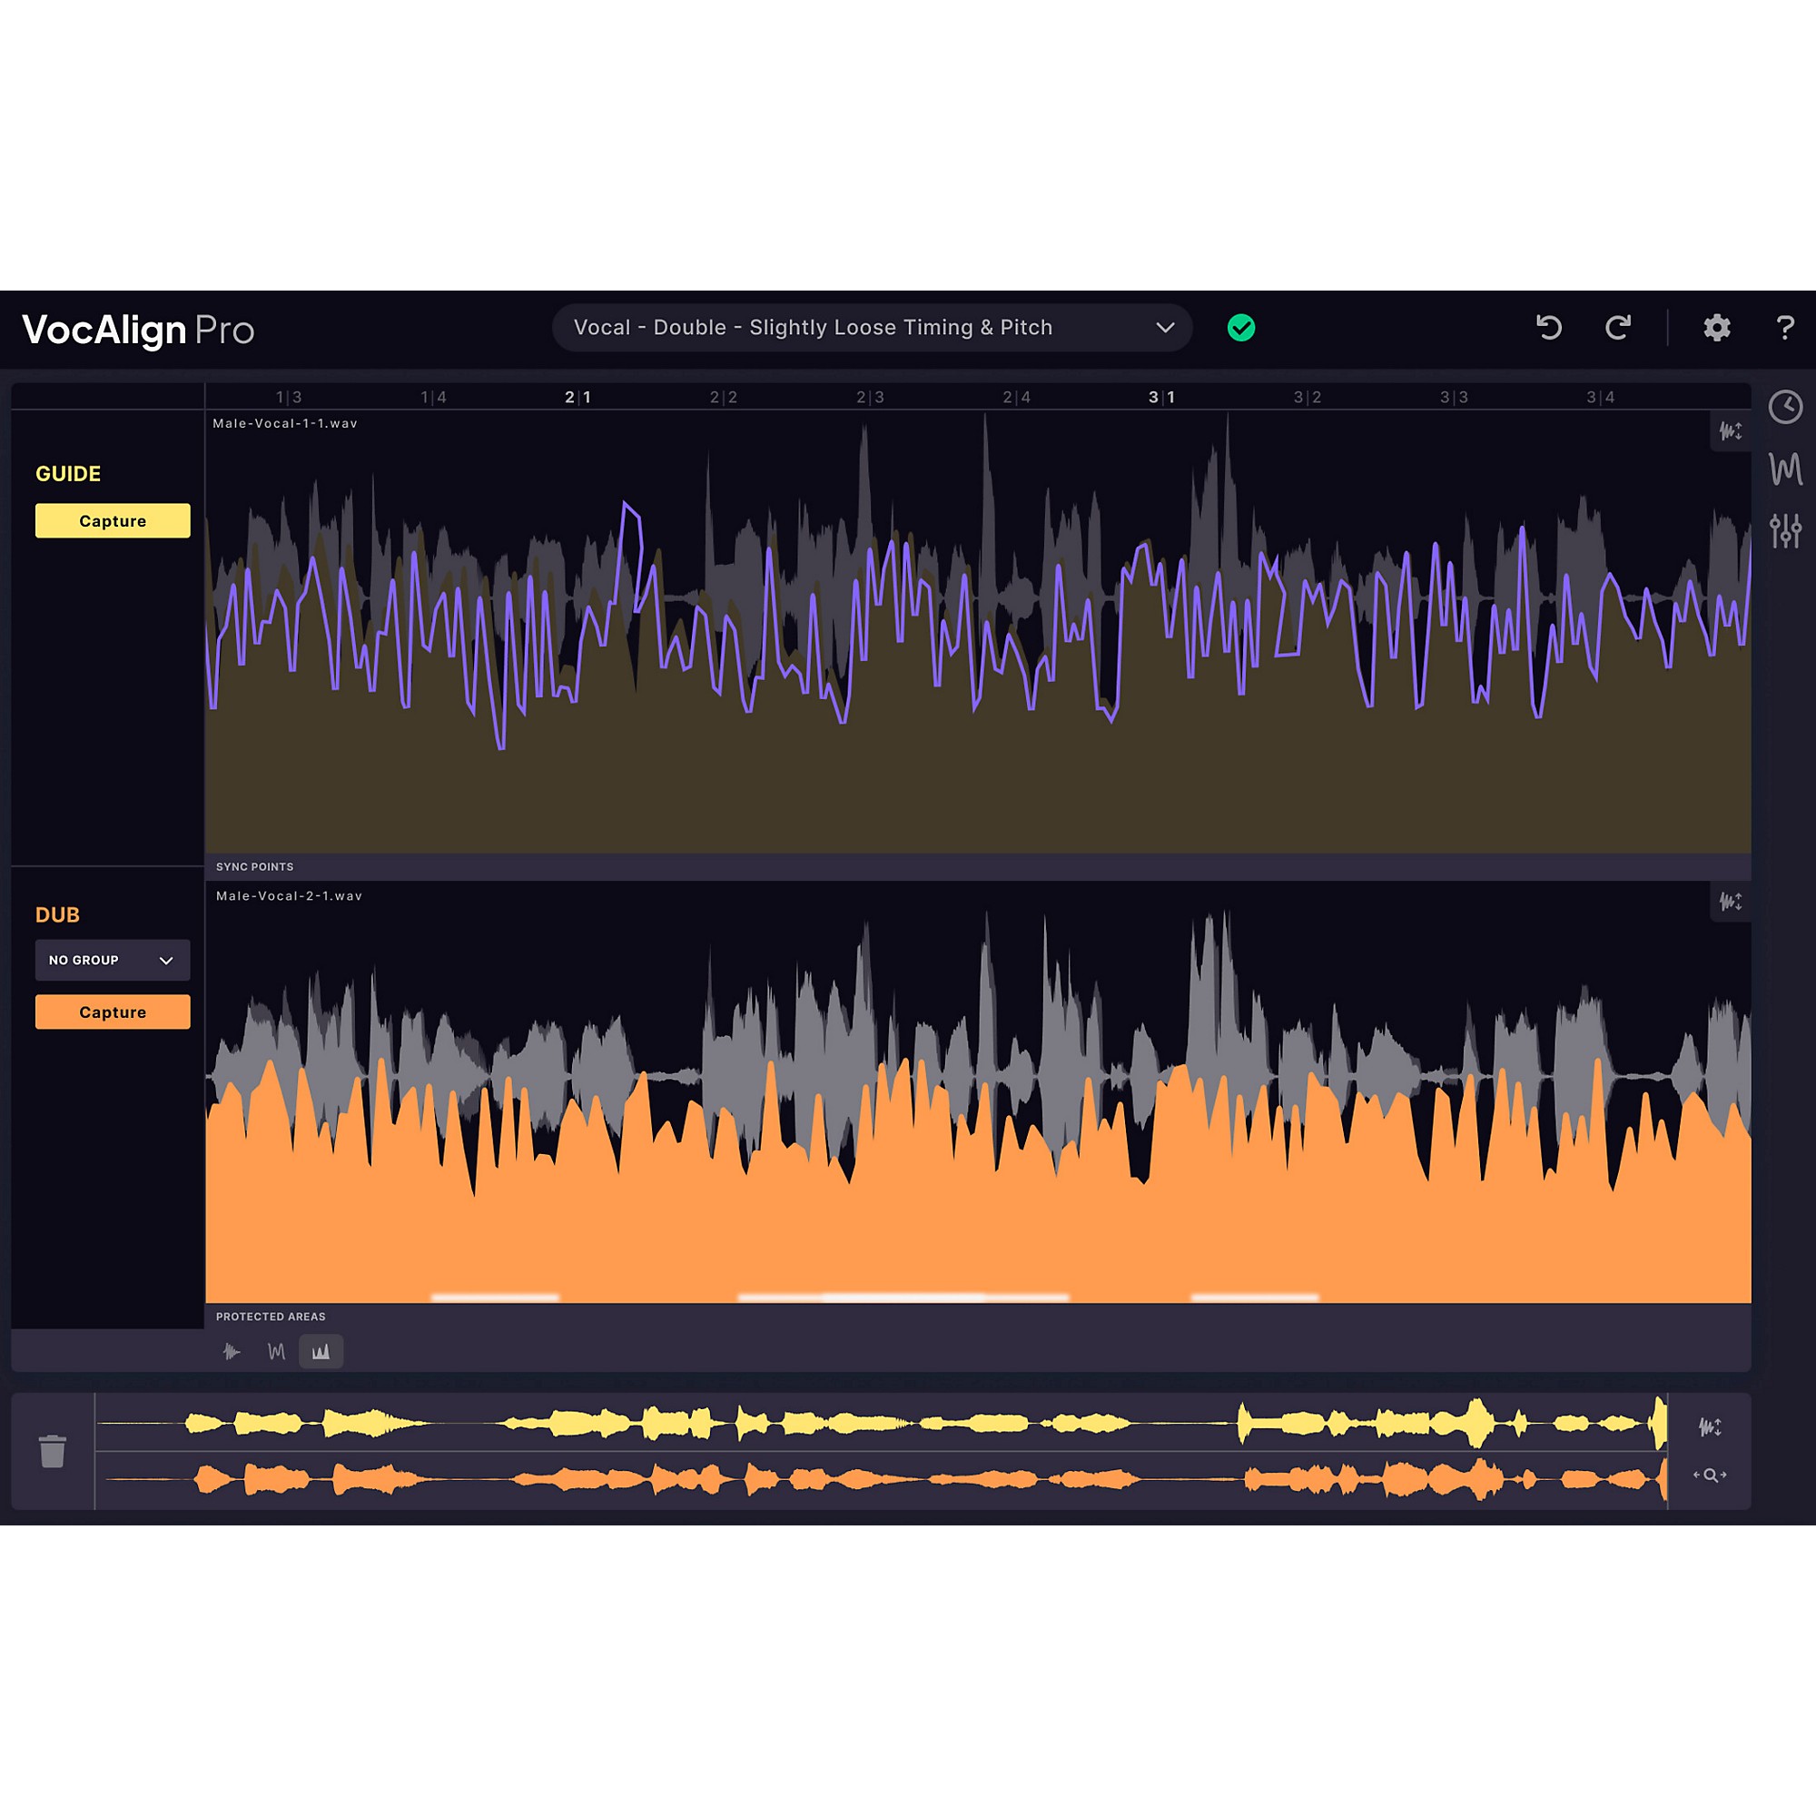Open the help question mark
This screenshot has height=1816, width=1816.
(1785, 328)
